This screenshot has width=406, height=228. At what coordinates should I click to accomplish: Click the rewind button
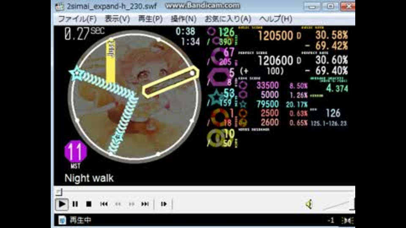[x=118, y=204]
